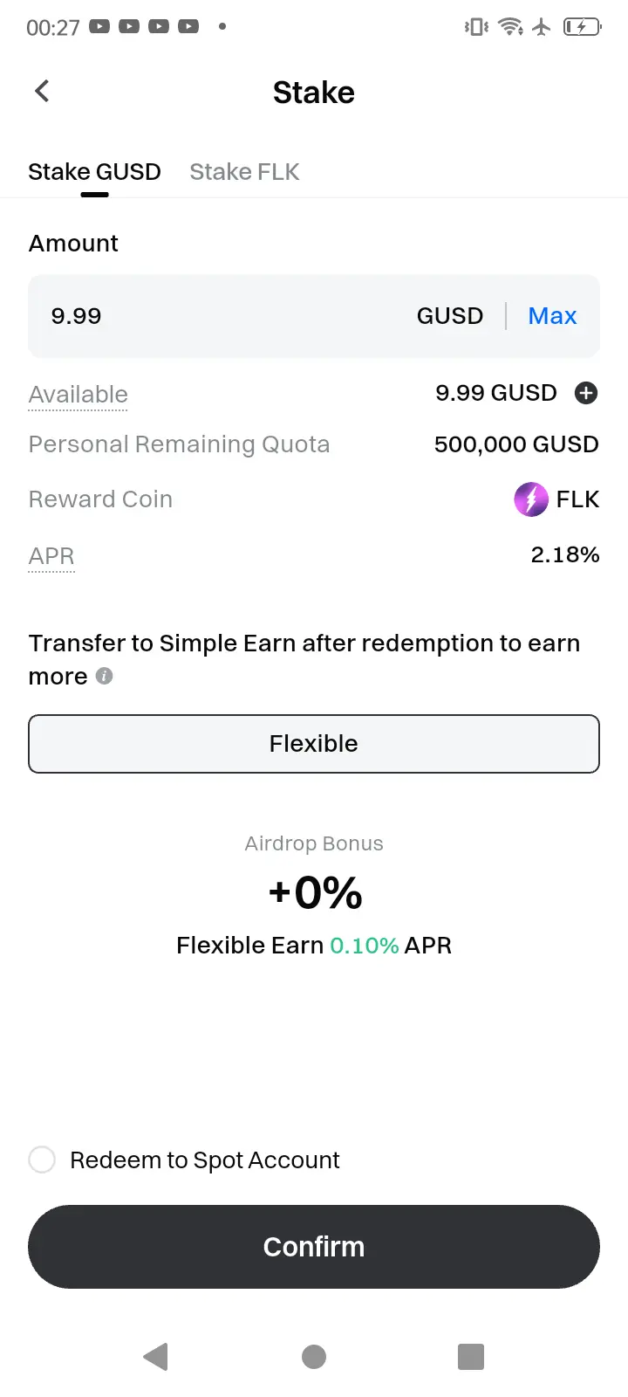Tap the vibrate mode status icon
The width and height of the screenshot is (628, 1397).
point(476,27)
